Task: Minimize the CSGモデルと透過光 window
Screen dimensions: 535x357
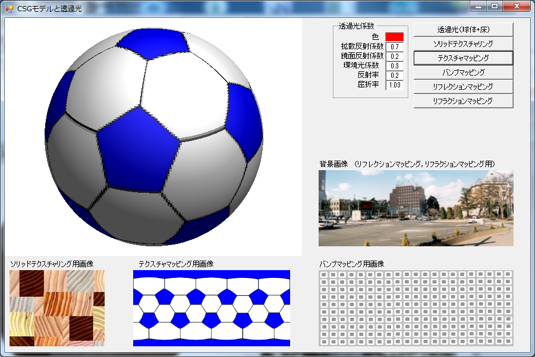Action: 479,7
